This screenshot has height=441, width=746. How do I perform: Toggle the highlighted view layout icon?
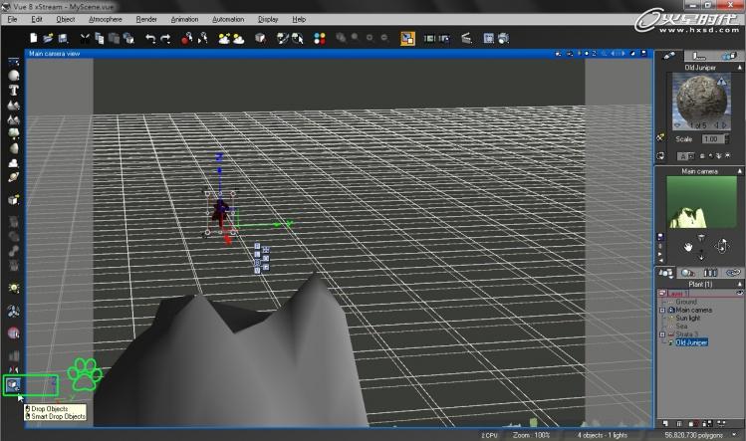(407, 38)
